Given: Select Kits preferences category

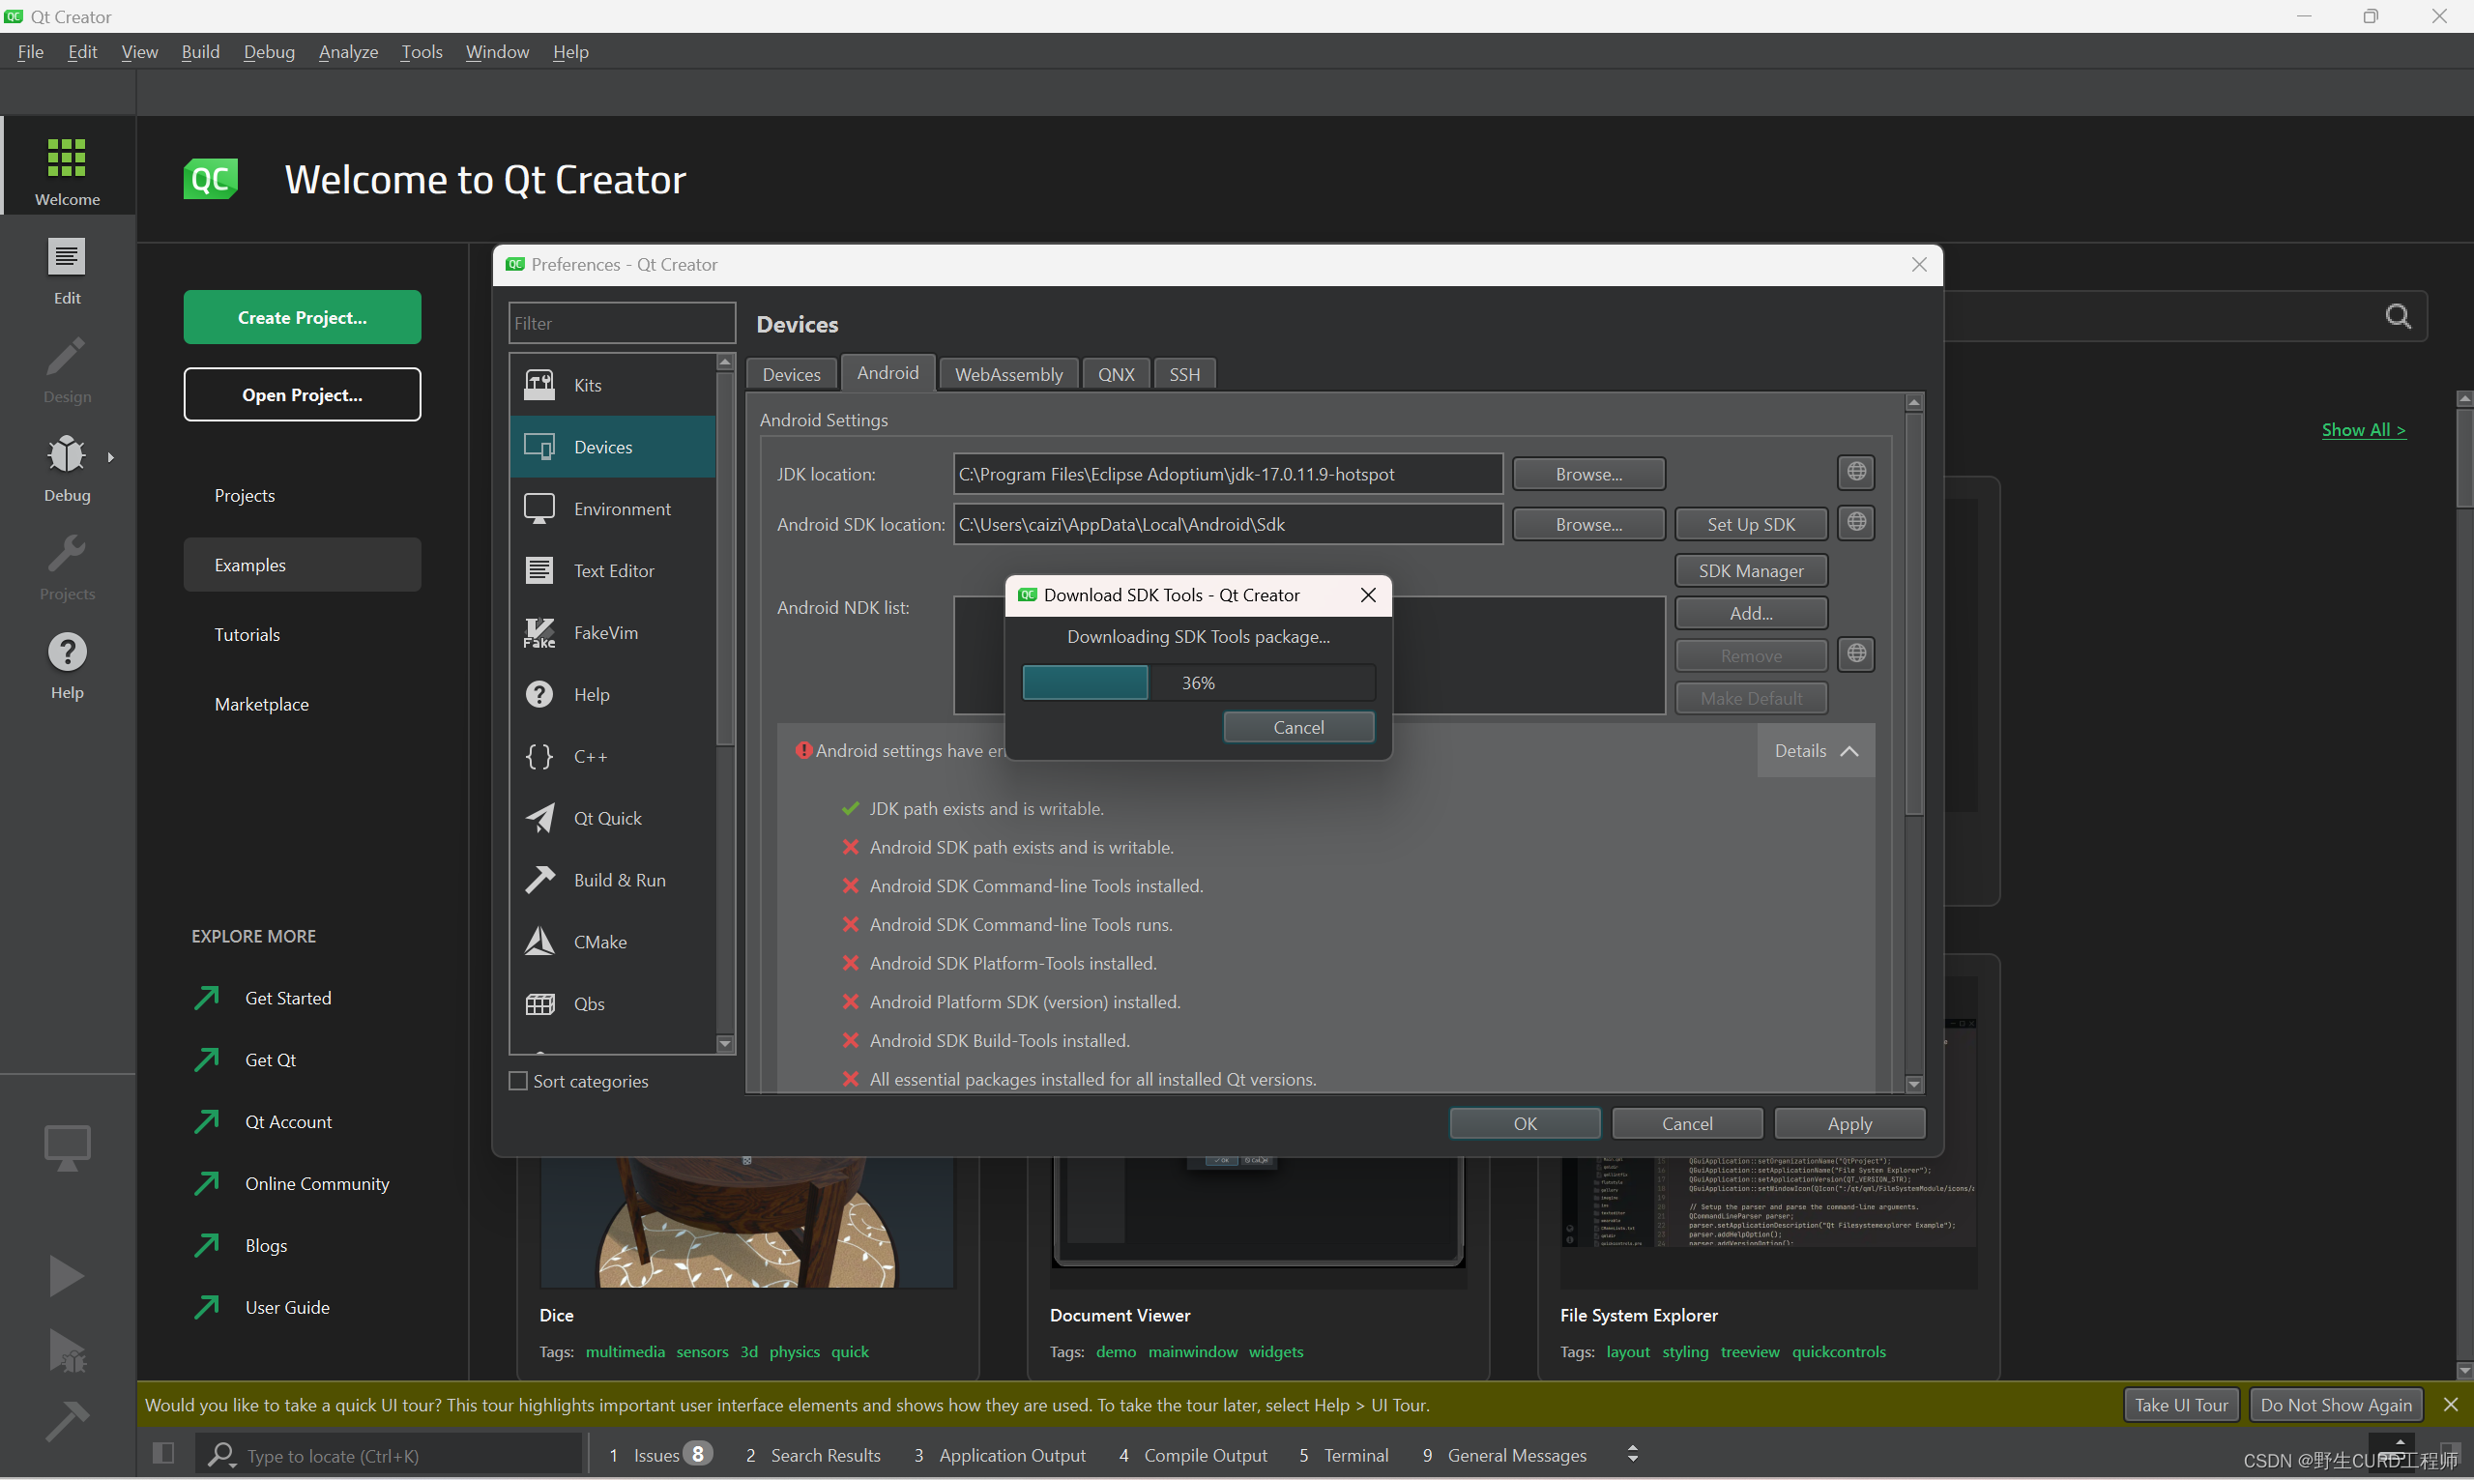Looking at the screenshot, I should 612,385.
